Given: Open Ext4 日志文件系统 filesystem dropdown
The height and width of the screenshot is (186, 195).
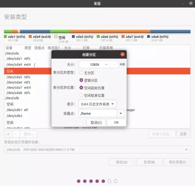Looking at the screenshot, I should pos(97,104).
